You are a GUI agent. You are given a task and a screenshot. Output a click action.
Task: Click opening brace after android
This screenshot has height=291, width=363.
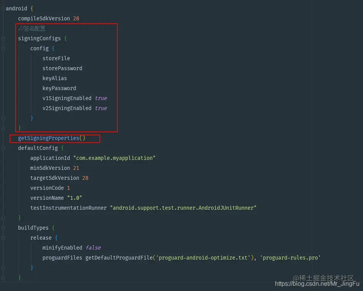point(32,8)
